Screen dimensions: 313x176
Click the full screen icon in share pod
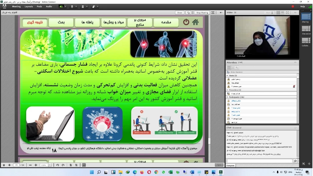(x=213, y=13)
